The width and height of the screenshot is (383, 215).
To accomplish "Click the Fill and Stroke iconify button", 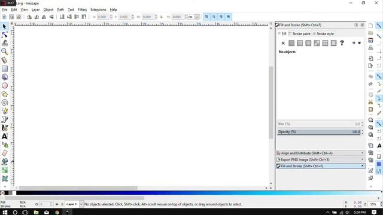I will [x=356, y=25].
